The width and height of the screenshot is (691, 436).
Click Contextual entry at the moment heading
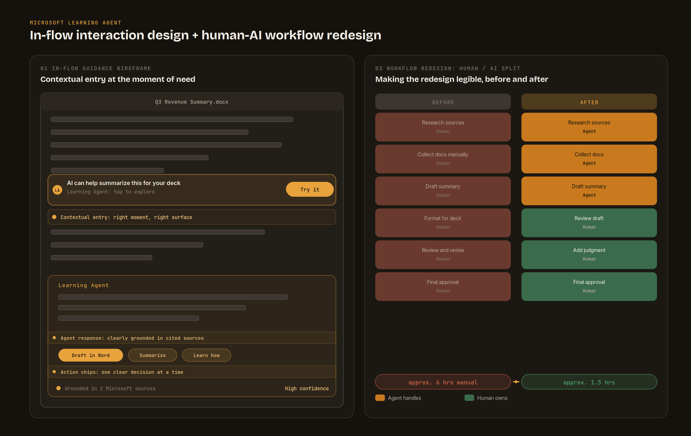coord(118,79)
